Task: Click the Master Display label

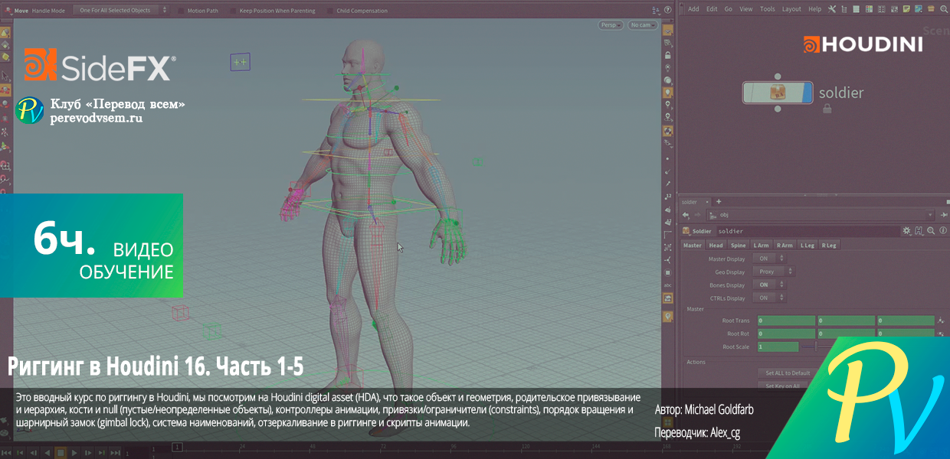Action: coord(726,259)
